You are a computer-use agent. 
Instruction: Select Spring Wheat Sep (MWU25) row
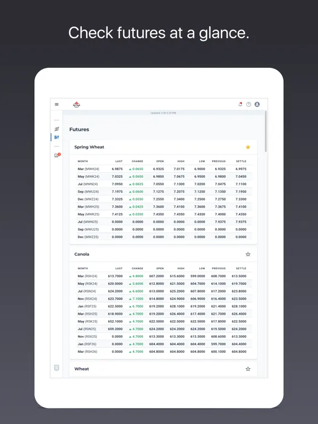163,230
